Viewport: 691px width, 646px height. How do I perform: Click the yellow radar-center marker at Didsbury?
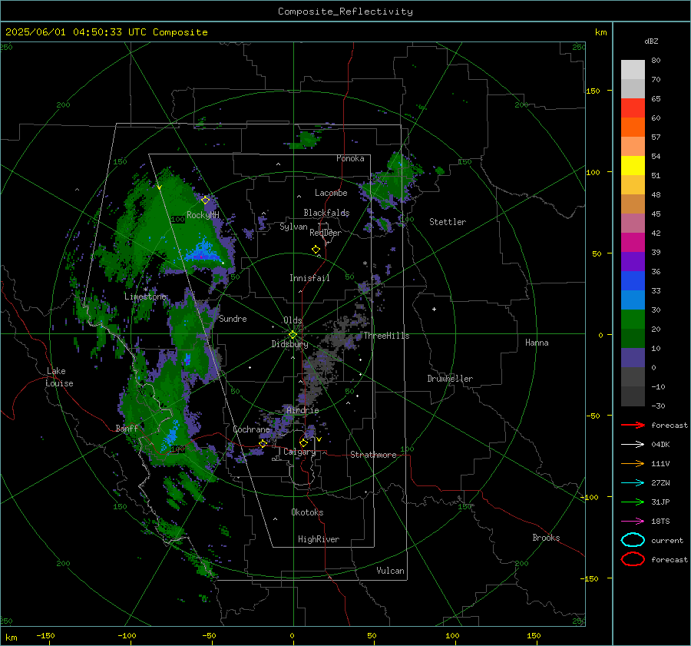293,335
